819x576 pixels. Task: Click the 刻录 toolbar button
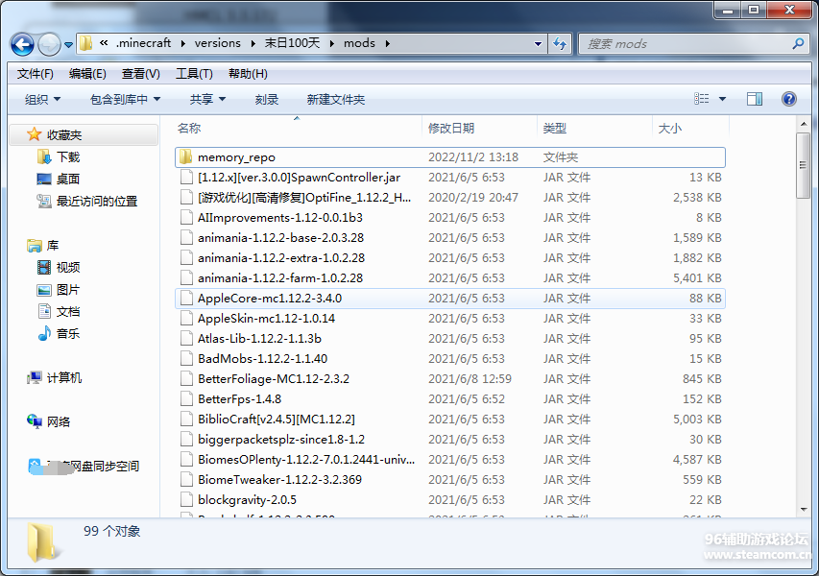[267, 100]
